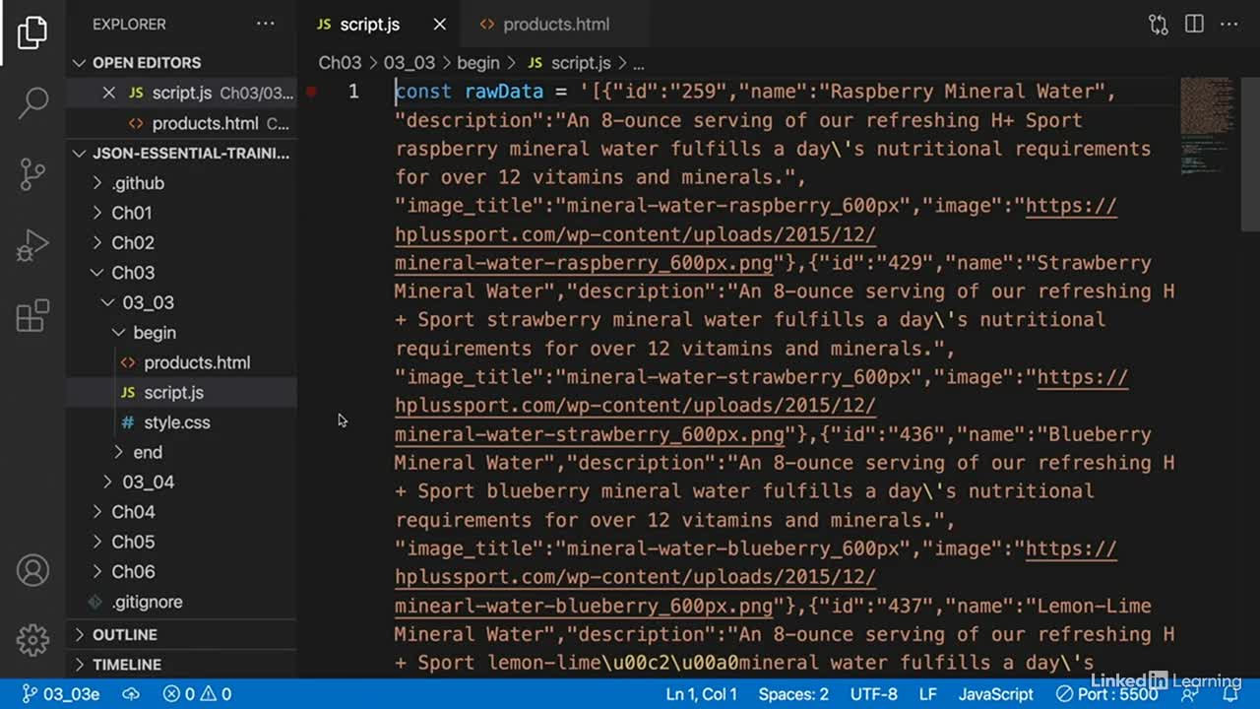1260x709 pixels.
Task: Collapse the JSON-ESSENTIAL-TRAINING folder section
Action: [x=181, y=154]
